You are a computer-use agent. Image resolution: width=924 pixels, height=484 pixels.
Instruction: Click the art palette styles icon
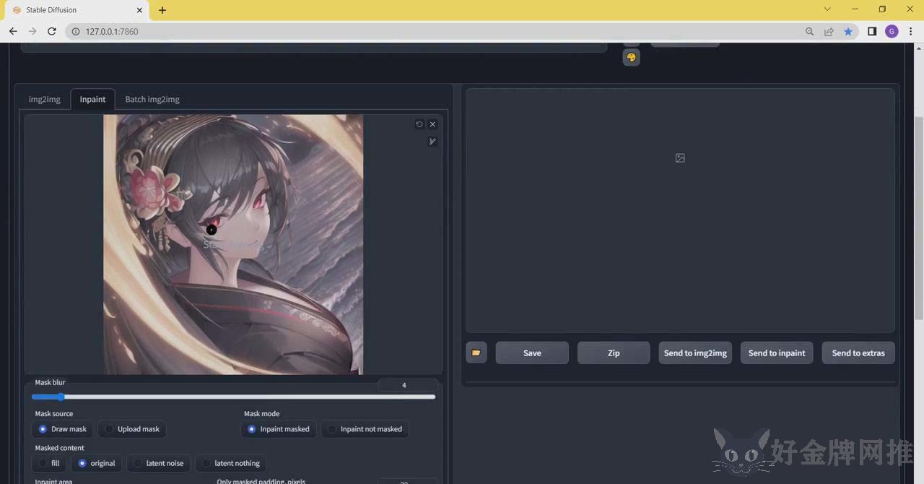point(631,58)
